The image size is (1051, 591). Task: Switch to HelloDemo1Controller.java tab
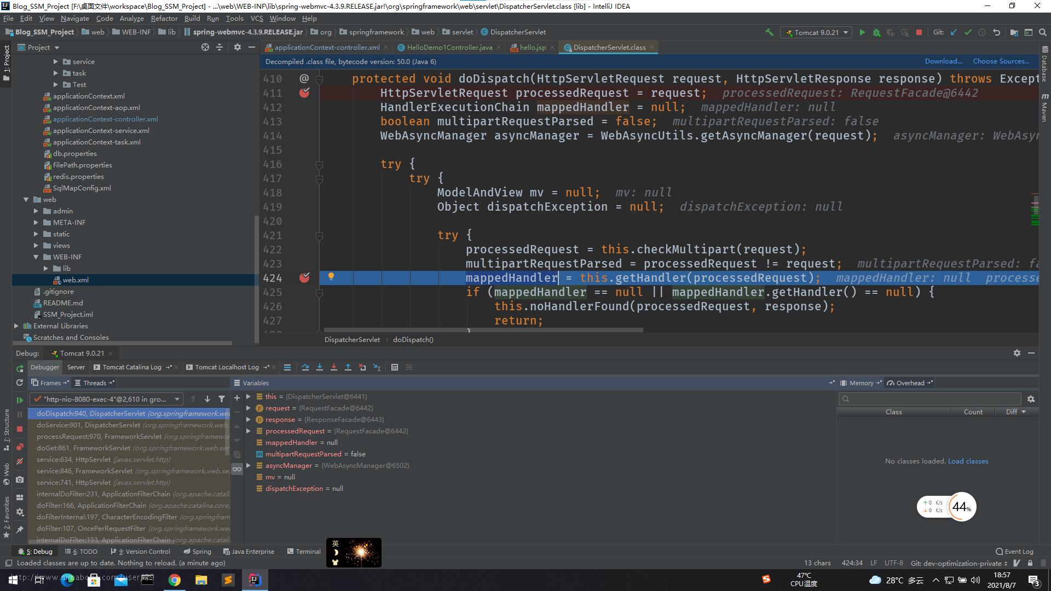[449, 47]
